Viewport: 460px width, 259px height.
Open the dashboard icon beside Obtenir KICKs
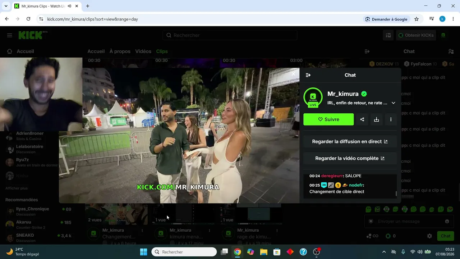point(388,35)
